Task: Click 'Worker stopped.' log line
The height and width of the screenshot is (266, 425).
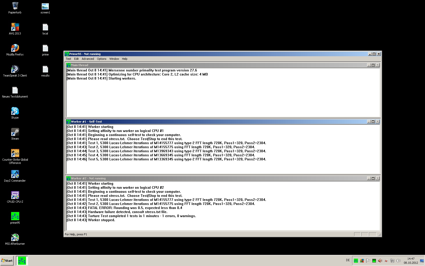Action: (x=91, y=220)
